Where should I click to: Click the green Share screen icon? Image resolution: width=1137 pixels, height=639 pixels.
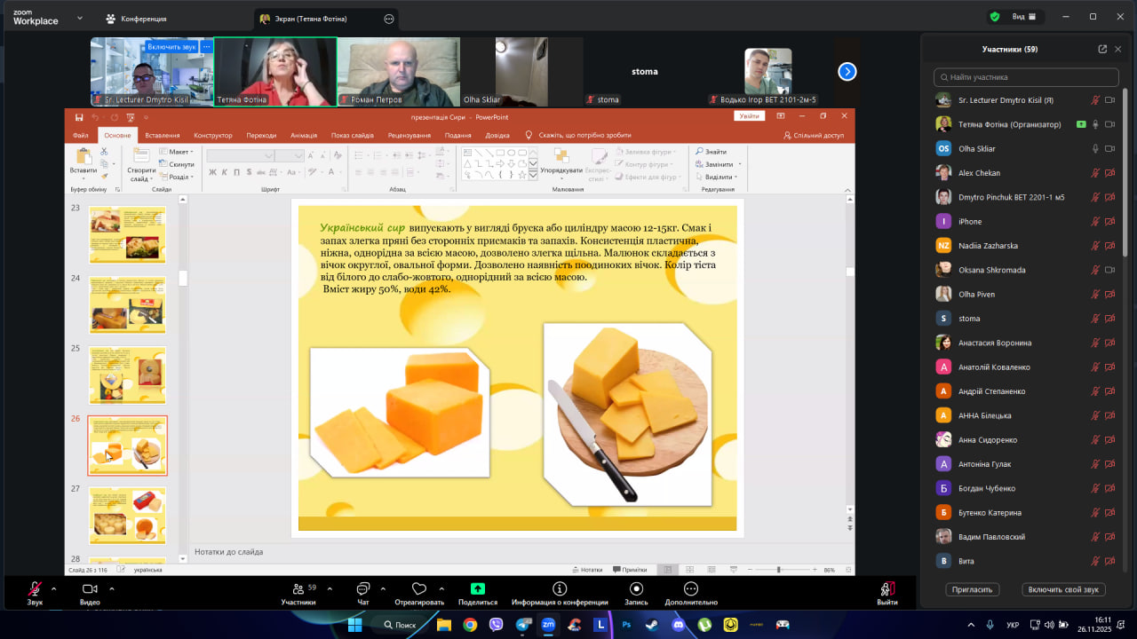[478, 589]
